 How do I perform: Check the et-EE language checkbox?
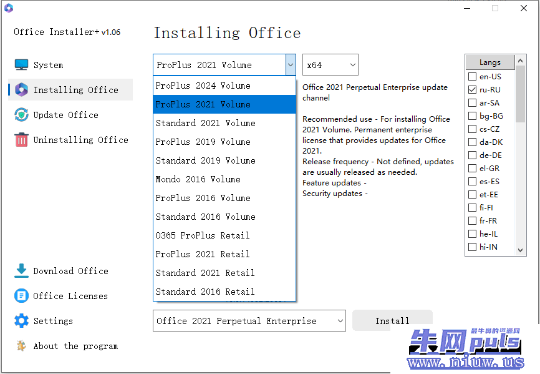(x=472, y=194)
